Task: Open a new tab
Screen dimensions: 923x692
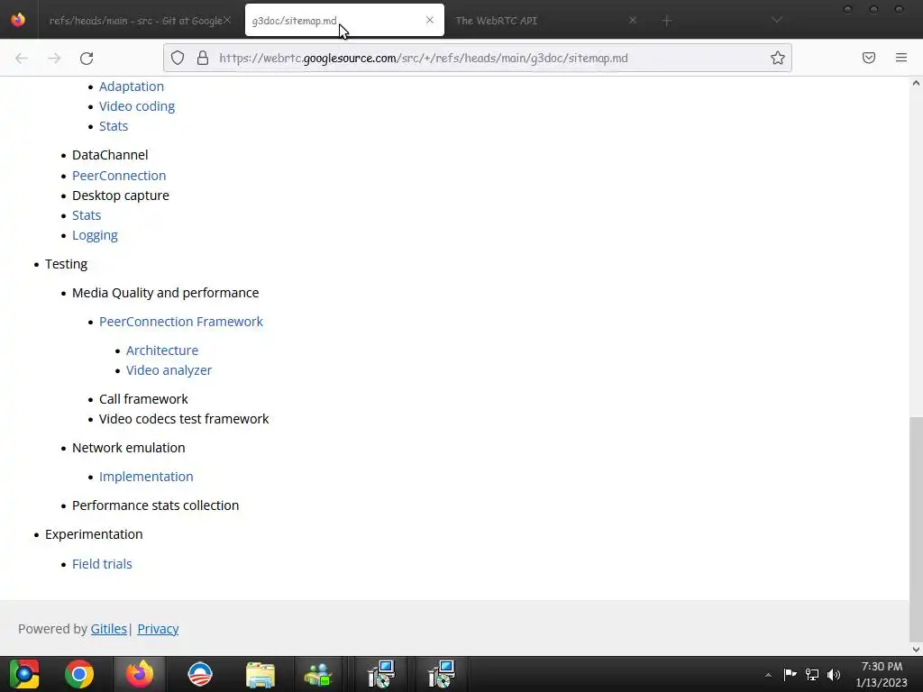Action: point(666,21)
